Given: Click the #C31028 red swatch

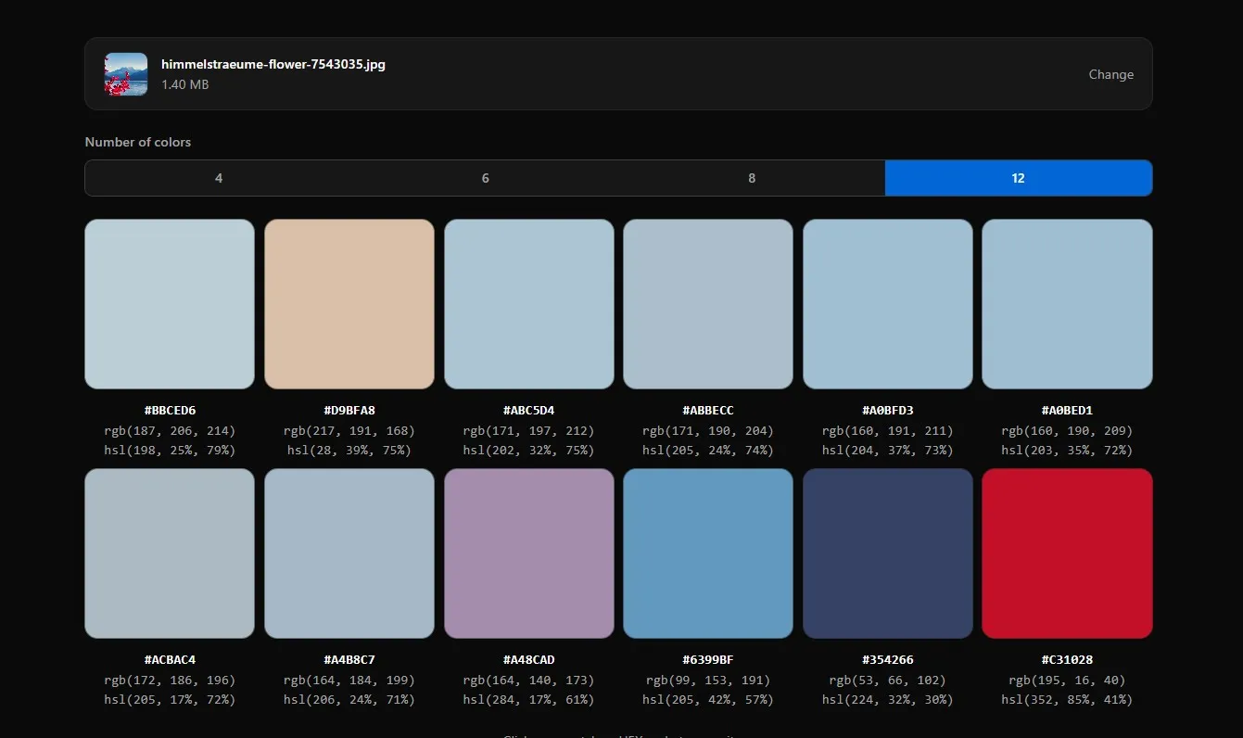Looking at the screenshot, I should pyautogui.click(x=1067, y=553).
